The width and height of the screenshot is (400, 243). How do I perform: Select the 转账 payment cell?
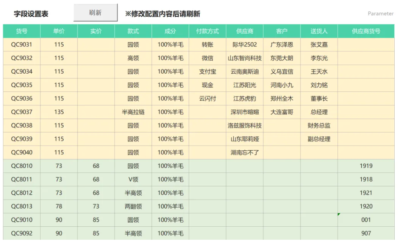click(208, 45)
